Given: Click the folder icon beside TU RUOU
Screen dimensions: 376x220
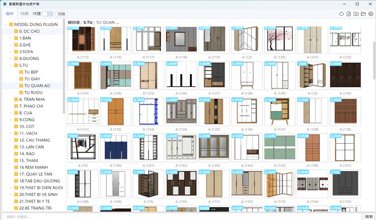Looking at the screenshot, I should tap(21, 92).
